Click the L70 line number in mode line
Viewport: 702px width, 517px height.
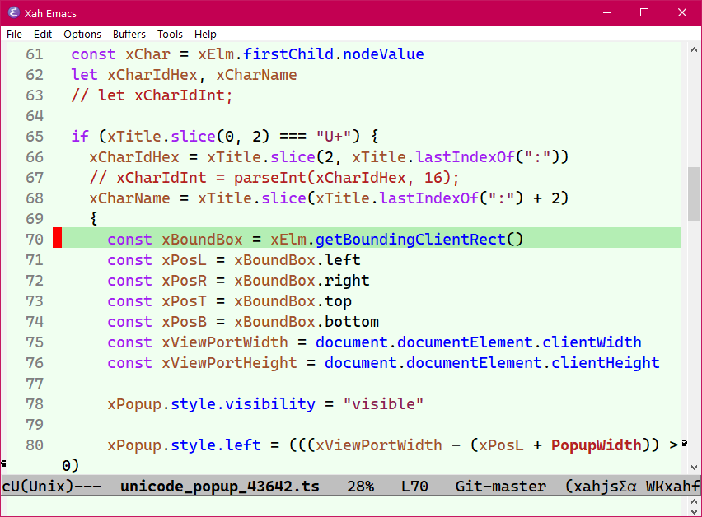tap(414, 486)
